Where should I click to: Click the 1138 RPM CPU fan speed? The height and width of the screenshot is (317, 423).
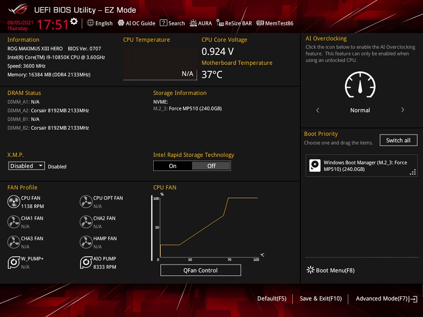(x=32, y=206)
